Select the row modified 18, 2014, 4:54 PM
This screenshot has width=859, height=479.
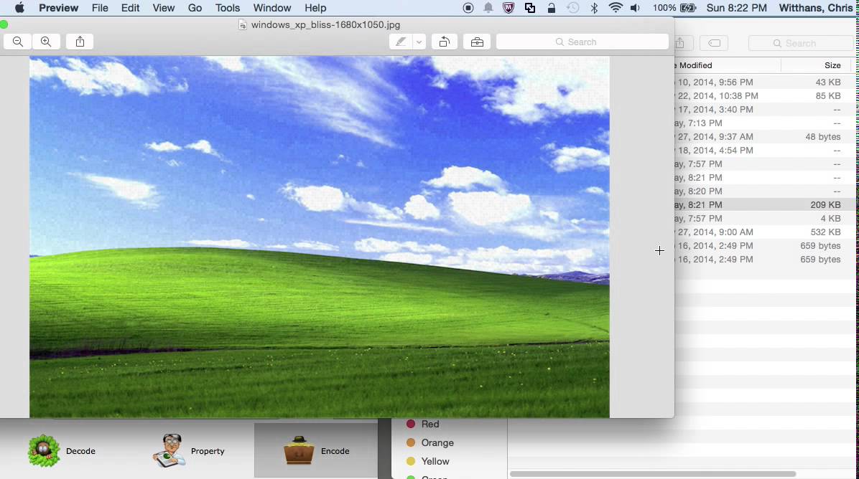pos(765,151)
